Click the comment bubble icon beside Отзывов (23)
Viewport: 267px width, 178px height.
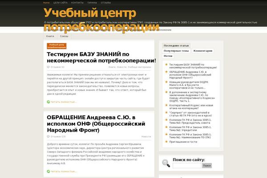tap(48, 137)
